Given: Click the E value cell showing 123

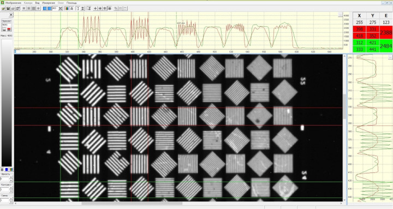Looking at the screenshot, I should [386, 22].
